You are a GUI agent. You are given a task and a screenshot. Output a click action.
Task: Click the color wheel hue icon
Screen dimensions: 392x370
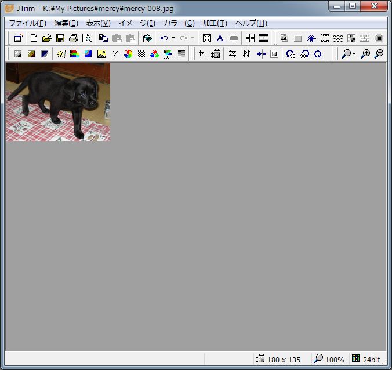[x=128, y=54]
